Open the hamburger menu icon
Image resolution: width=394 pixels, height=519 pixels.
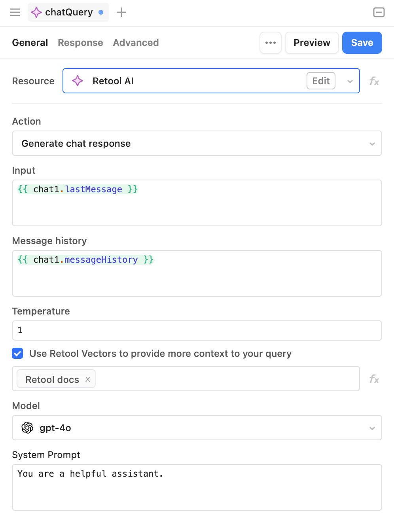tap(15, 12)
